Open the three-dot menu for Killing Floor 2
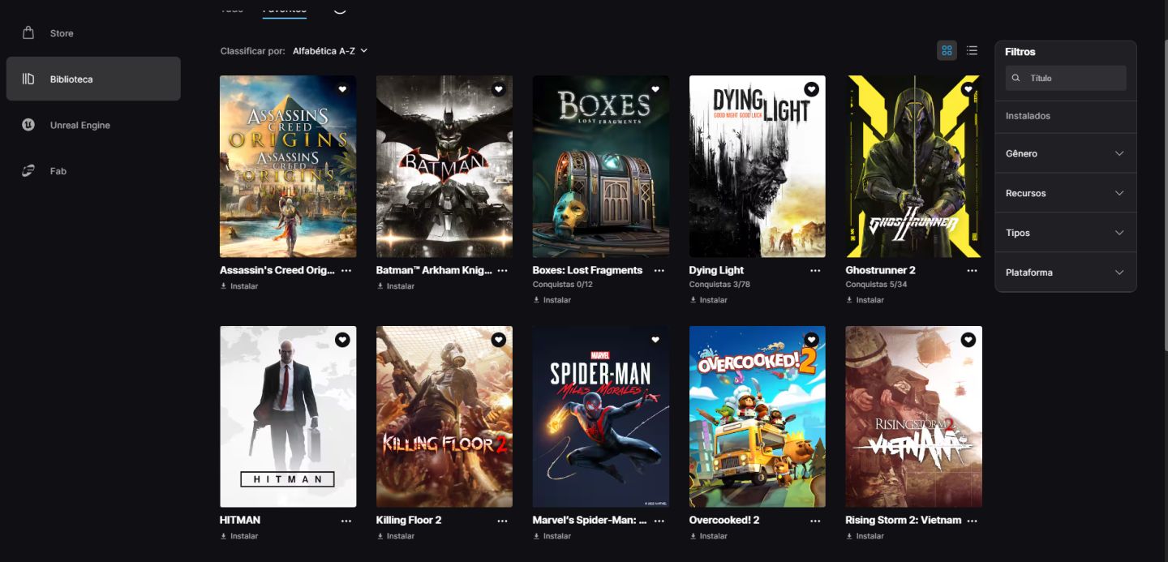 503,520
